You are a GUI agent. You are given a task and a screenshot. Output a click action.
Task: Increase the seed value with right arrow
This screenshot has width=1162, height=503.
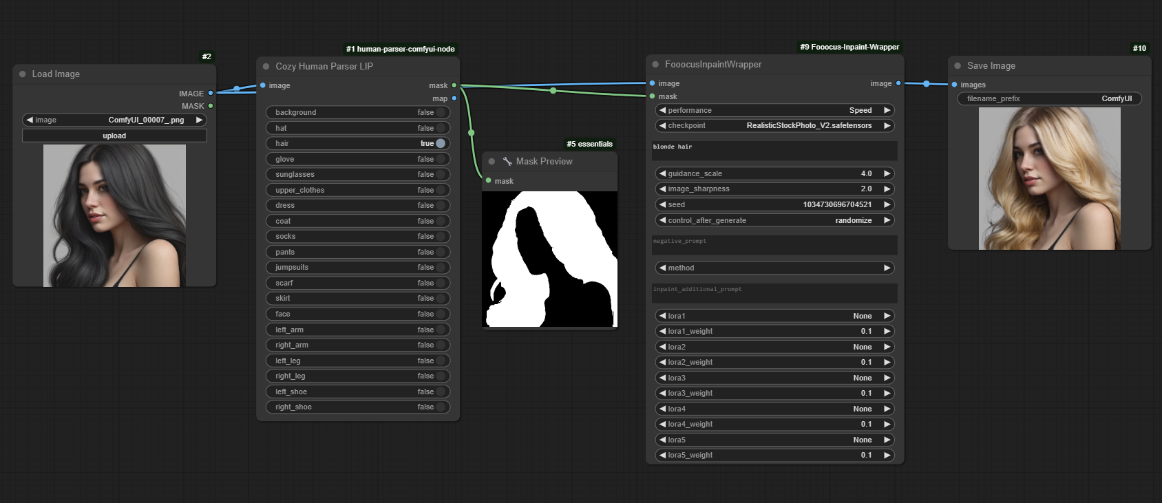[887, 204]
